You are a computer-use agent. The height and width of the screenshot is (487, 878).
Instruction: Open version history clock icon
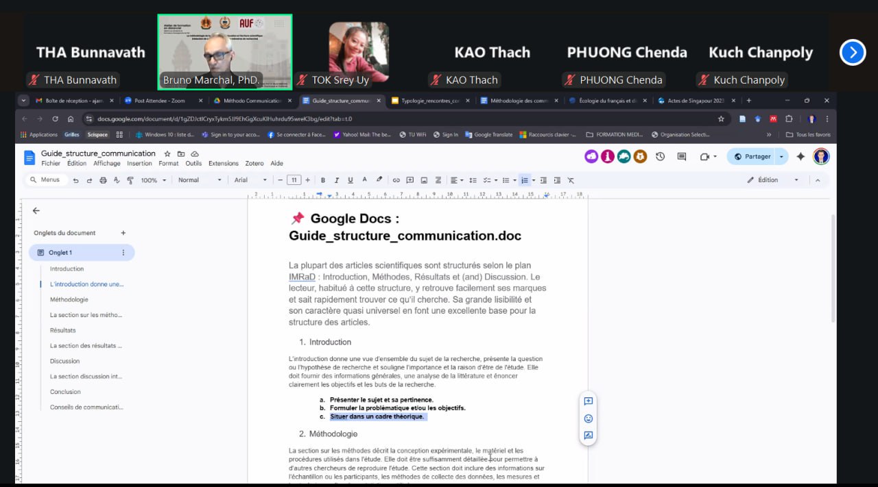(x=660, y=157)
